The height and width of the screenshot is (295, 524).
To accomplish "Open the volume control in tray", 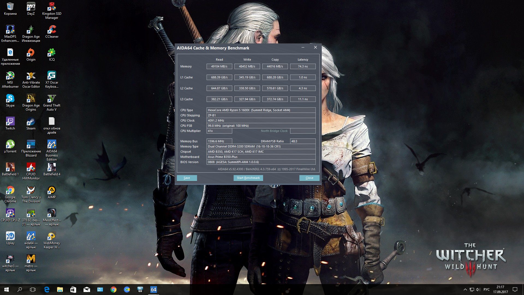I will point(478,290).
